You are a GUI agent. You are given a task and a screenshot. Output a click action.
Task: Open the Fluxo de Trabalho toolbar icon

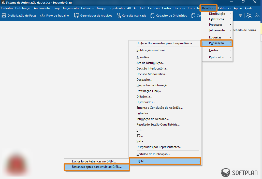(42, 16)
